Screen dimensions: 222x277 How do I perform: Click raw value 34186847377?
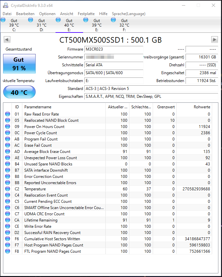coord(197,239)
